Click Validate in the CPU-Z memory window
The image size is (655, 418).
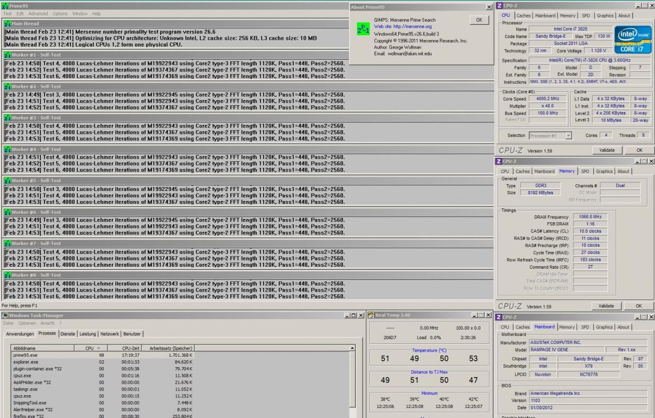pyautogui.click(x=607, y=306)
